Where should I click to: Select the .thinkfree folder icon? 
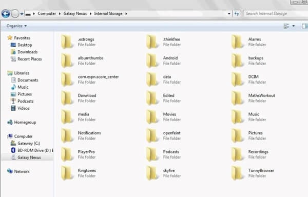[152, 42]
